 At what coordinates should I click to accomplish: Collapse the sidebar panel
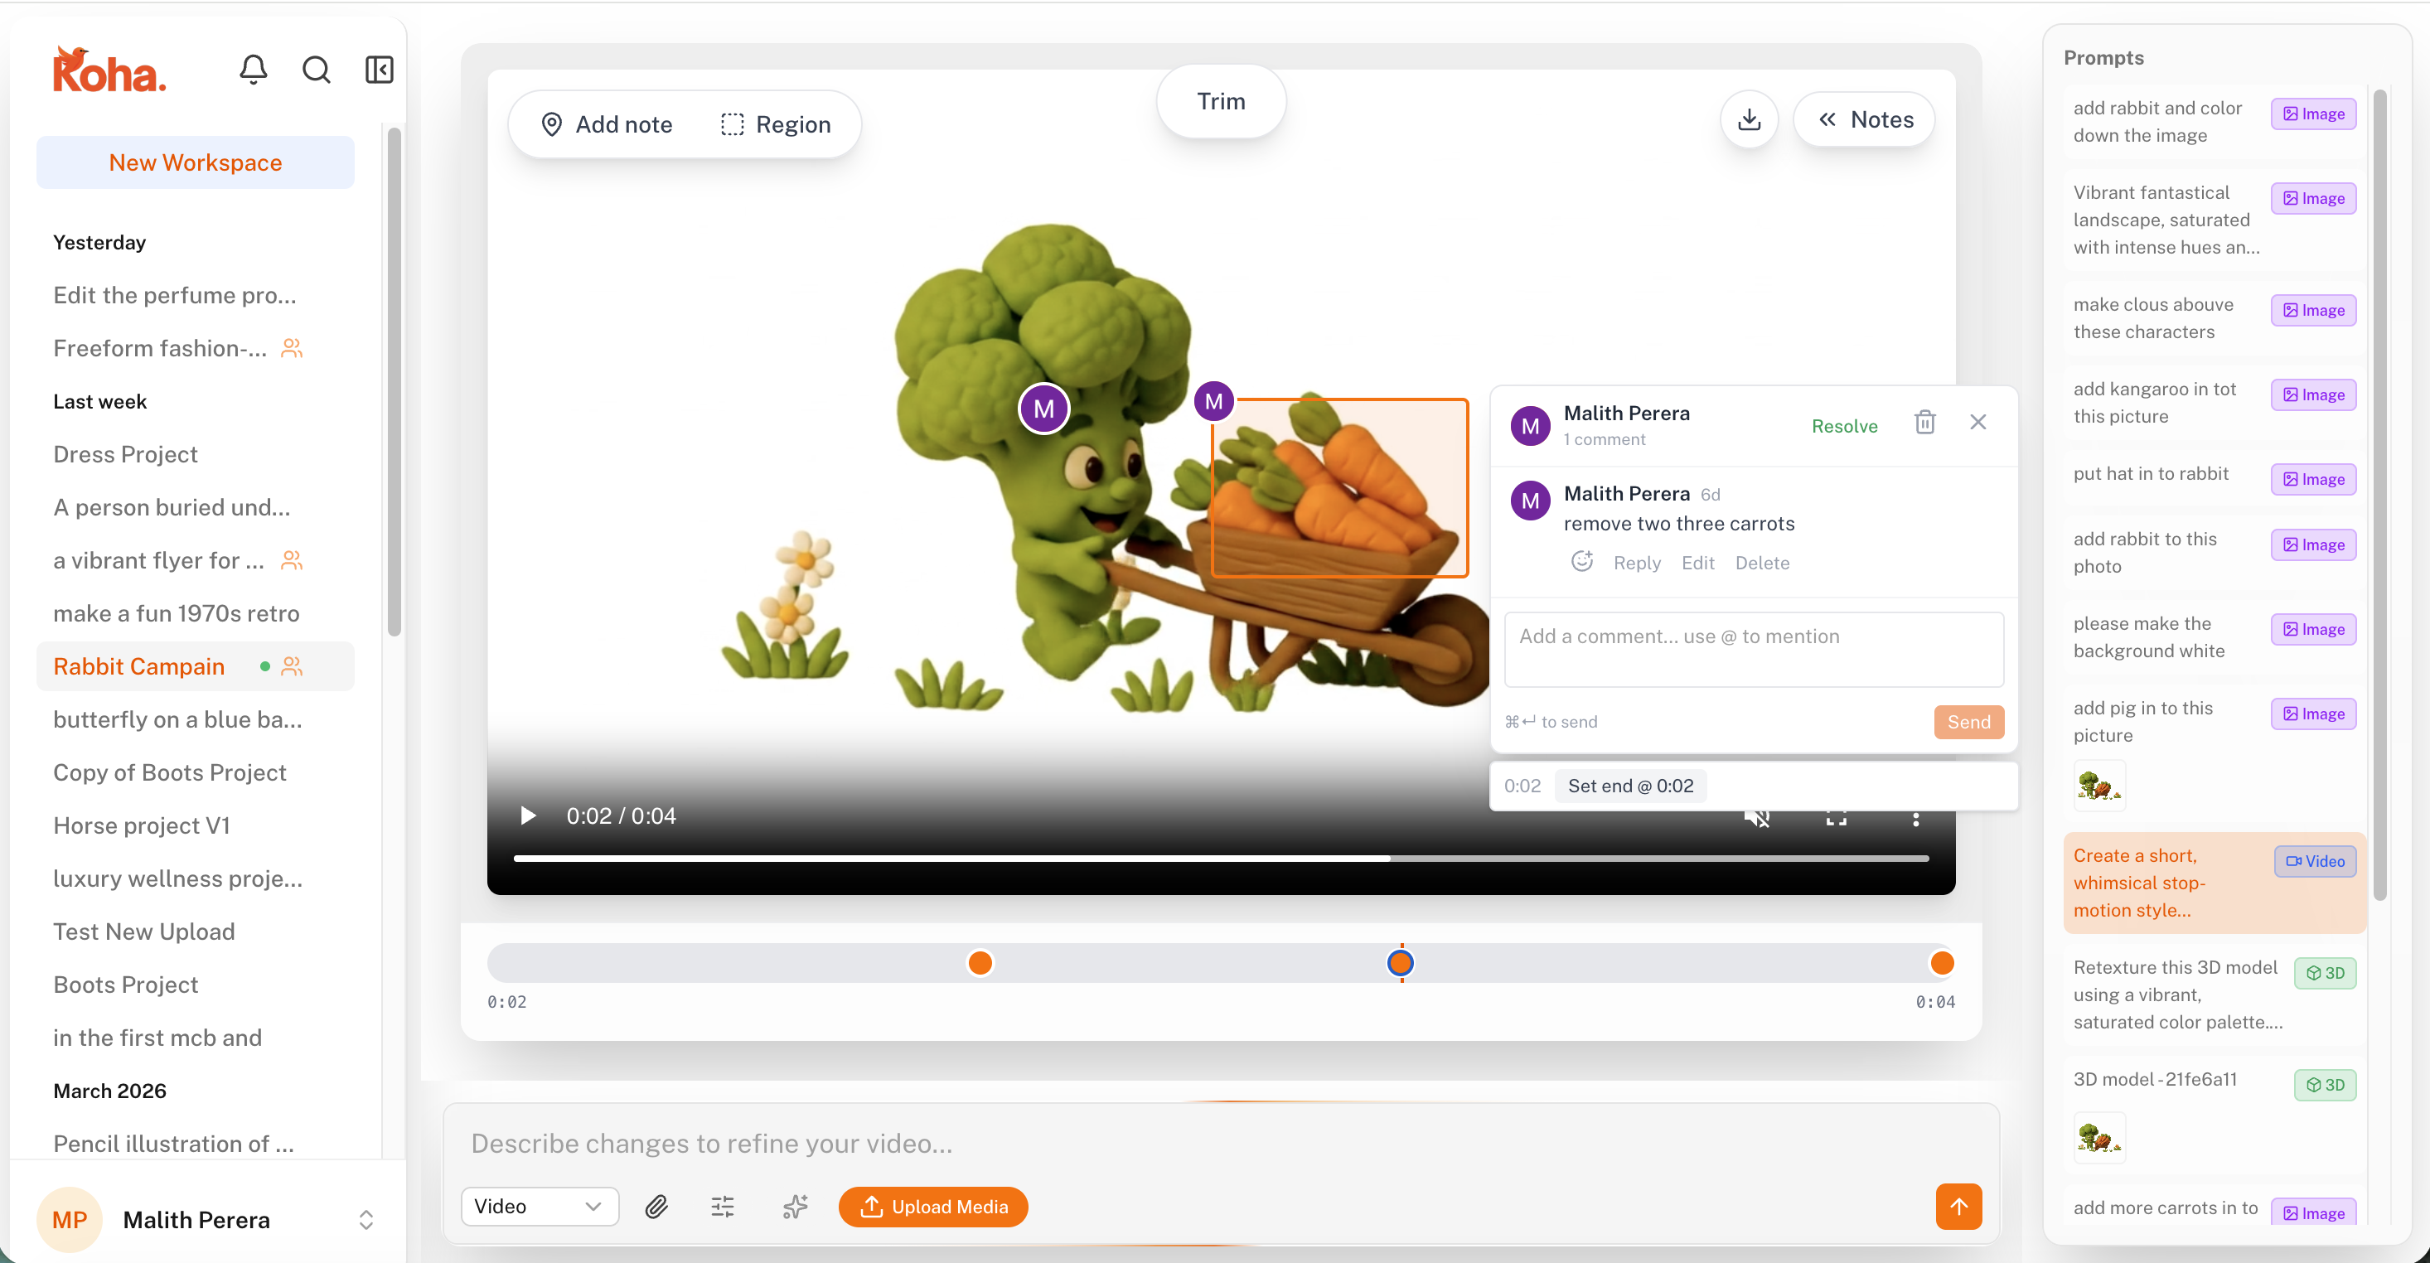[380, 69]
